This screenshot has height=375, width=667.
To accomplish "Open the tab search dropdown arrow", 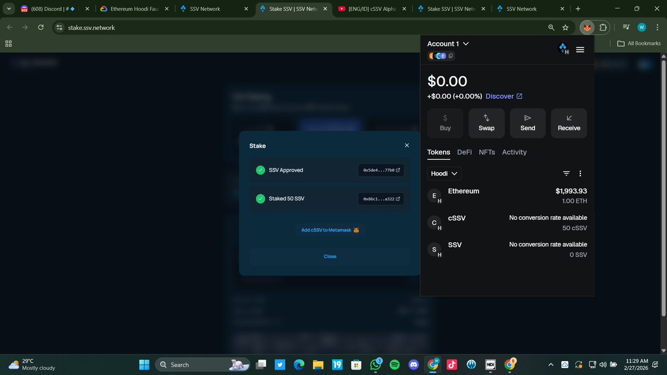I will click(8, 9).
